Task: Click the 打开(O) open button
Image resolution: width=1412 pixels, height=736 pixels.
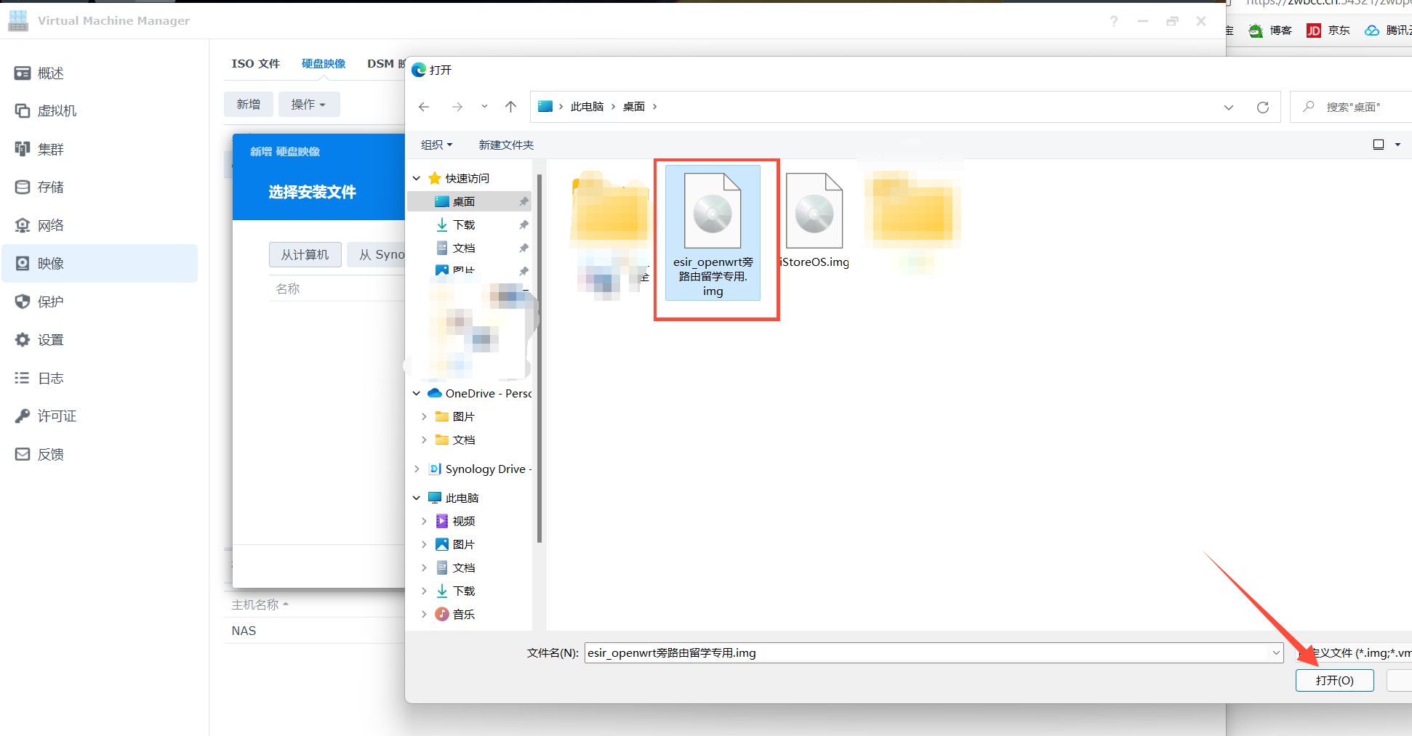Action: pyautogui.click(x=1334, y=680)
